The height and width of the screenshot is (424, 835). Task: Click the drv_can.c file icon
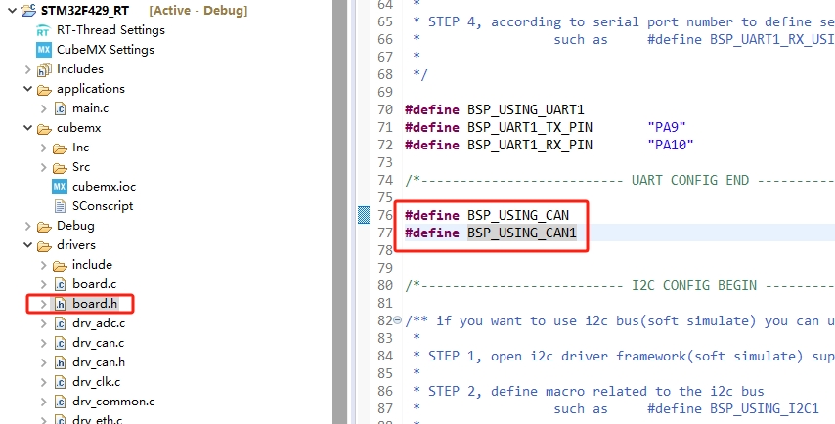click(x=61, y=343)
